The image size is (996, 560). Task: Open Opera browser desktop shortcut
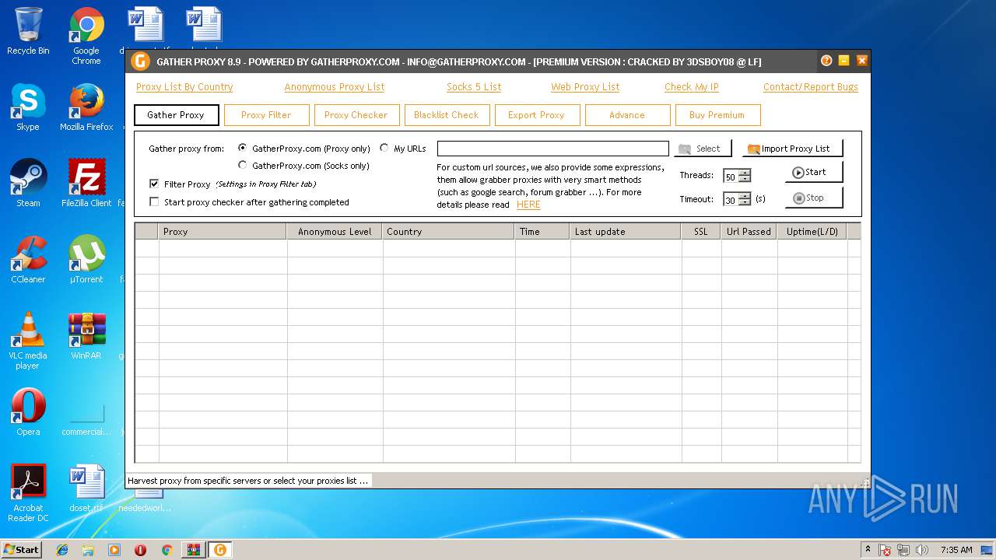coord(28,412)
